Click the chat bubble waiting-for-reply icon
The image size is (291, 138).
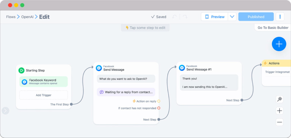[101, 92]
